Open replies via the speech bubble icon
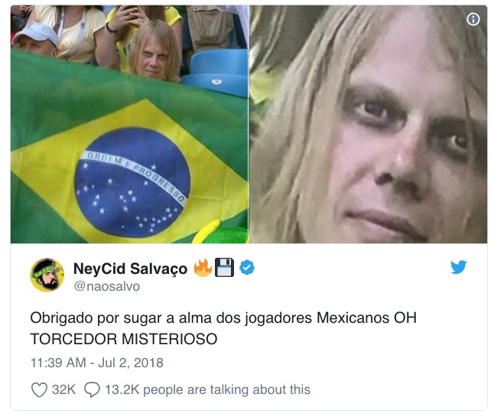This screenshot has height=420, width=494. 92,389
